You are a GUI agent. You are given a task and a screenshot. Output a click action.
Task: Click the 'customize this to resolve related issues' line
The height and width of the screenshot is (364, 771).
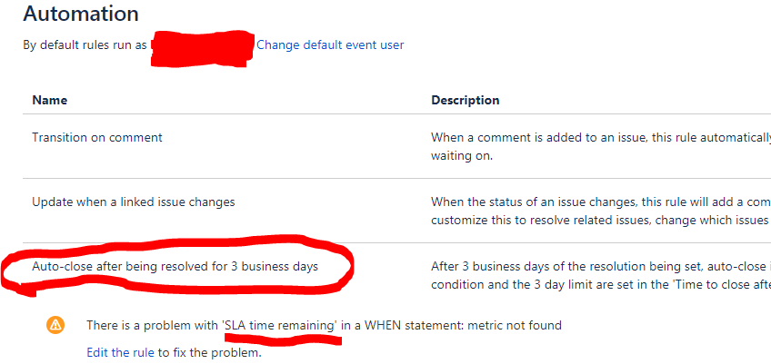tap(601, 220)
